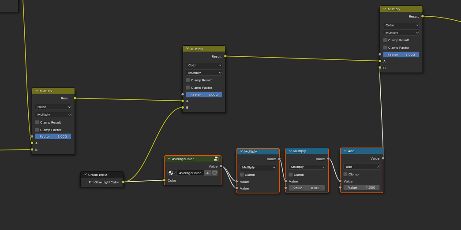The width and height of the screenshot is (461, 230).
Task: Open the node tree browse icon in AverageColor
Action: [x=172, y=173]
